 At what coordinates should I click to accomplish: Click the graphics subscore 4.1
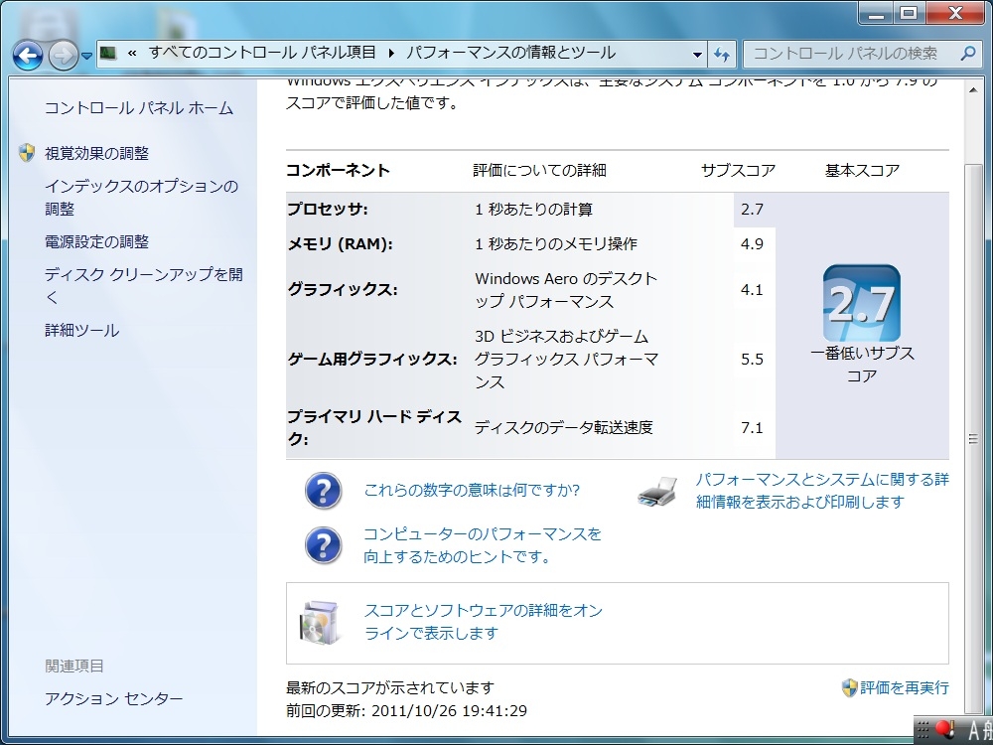click(x=753, y=289)
